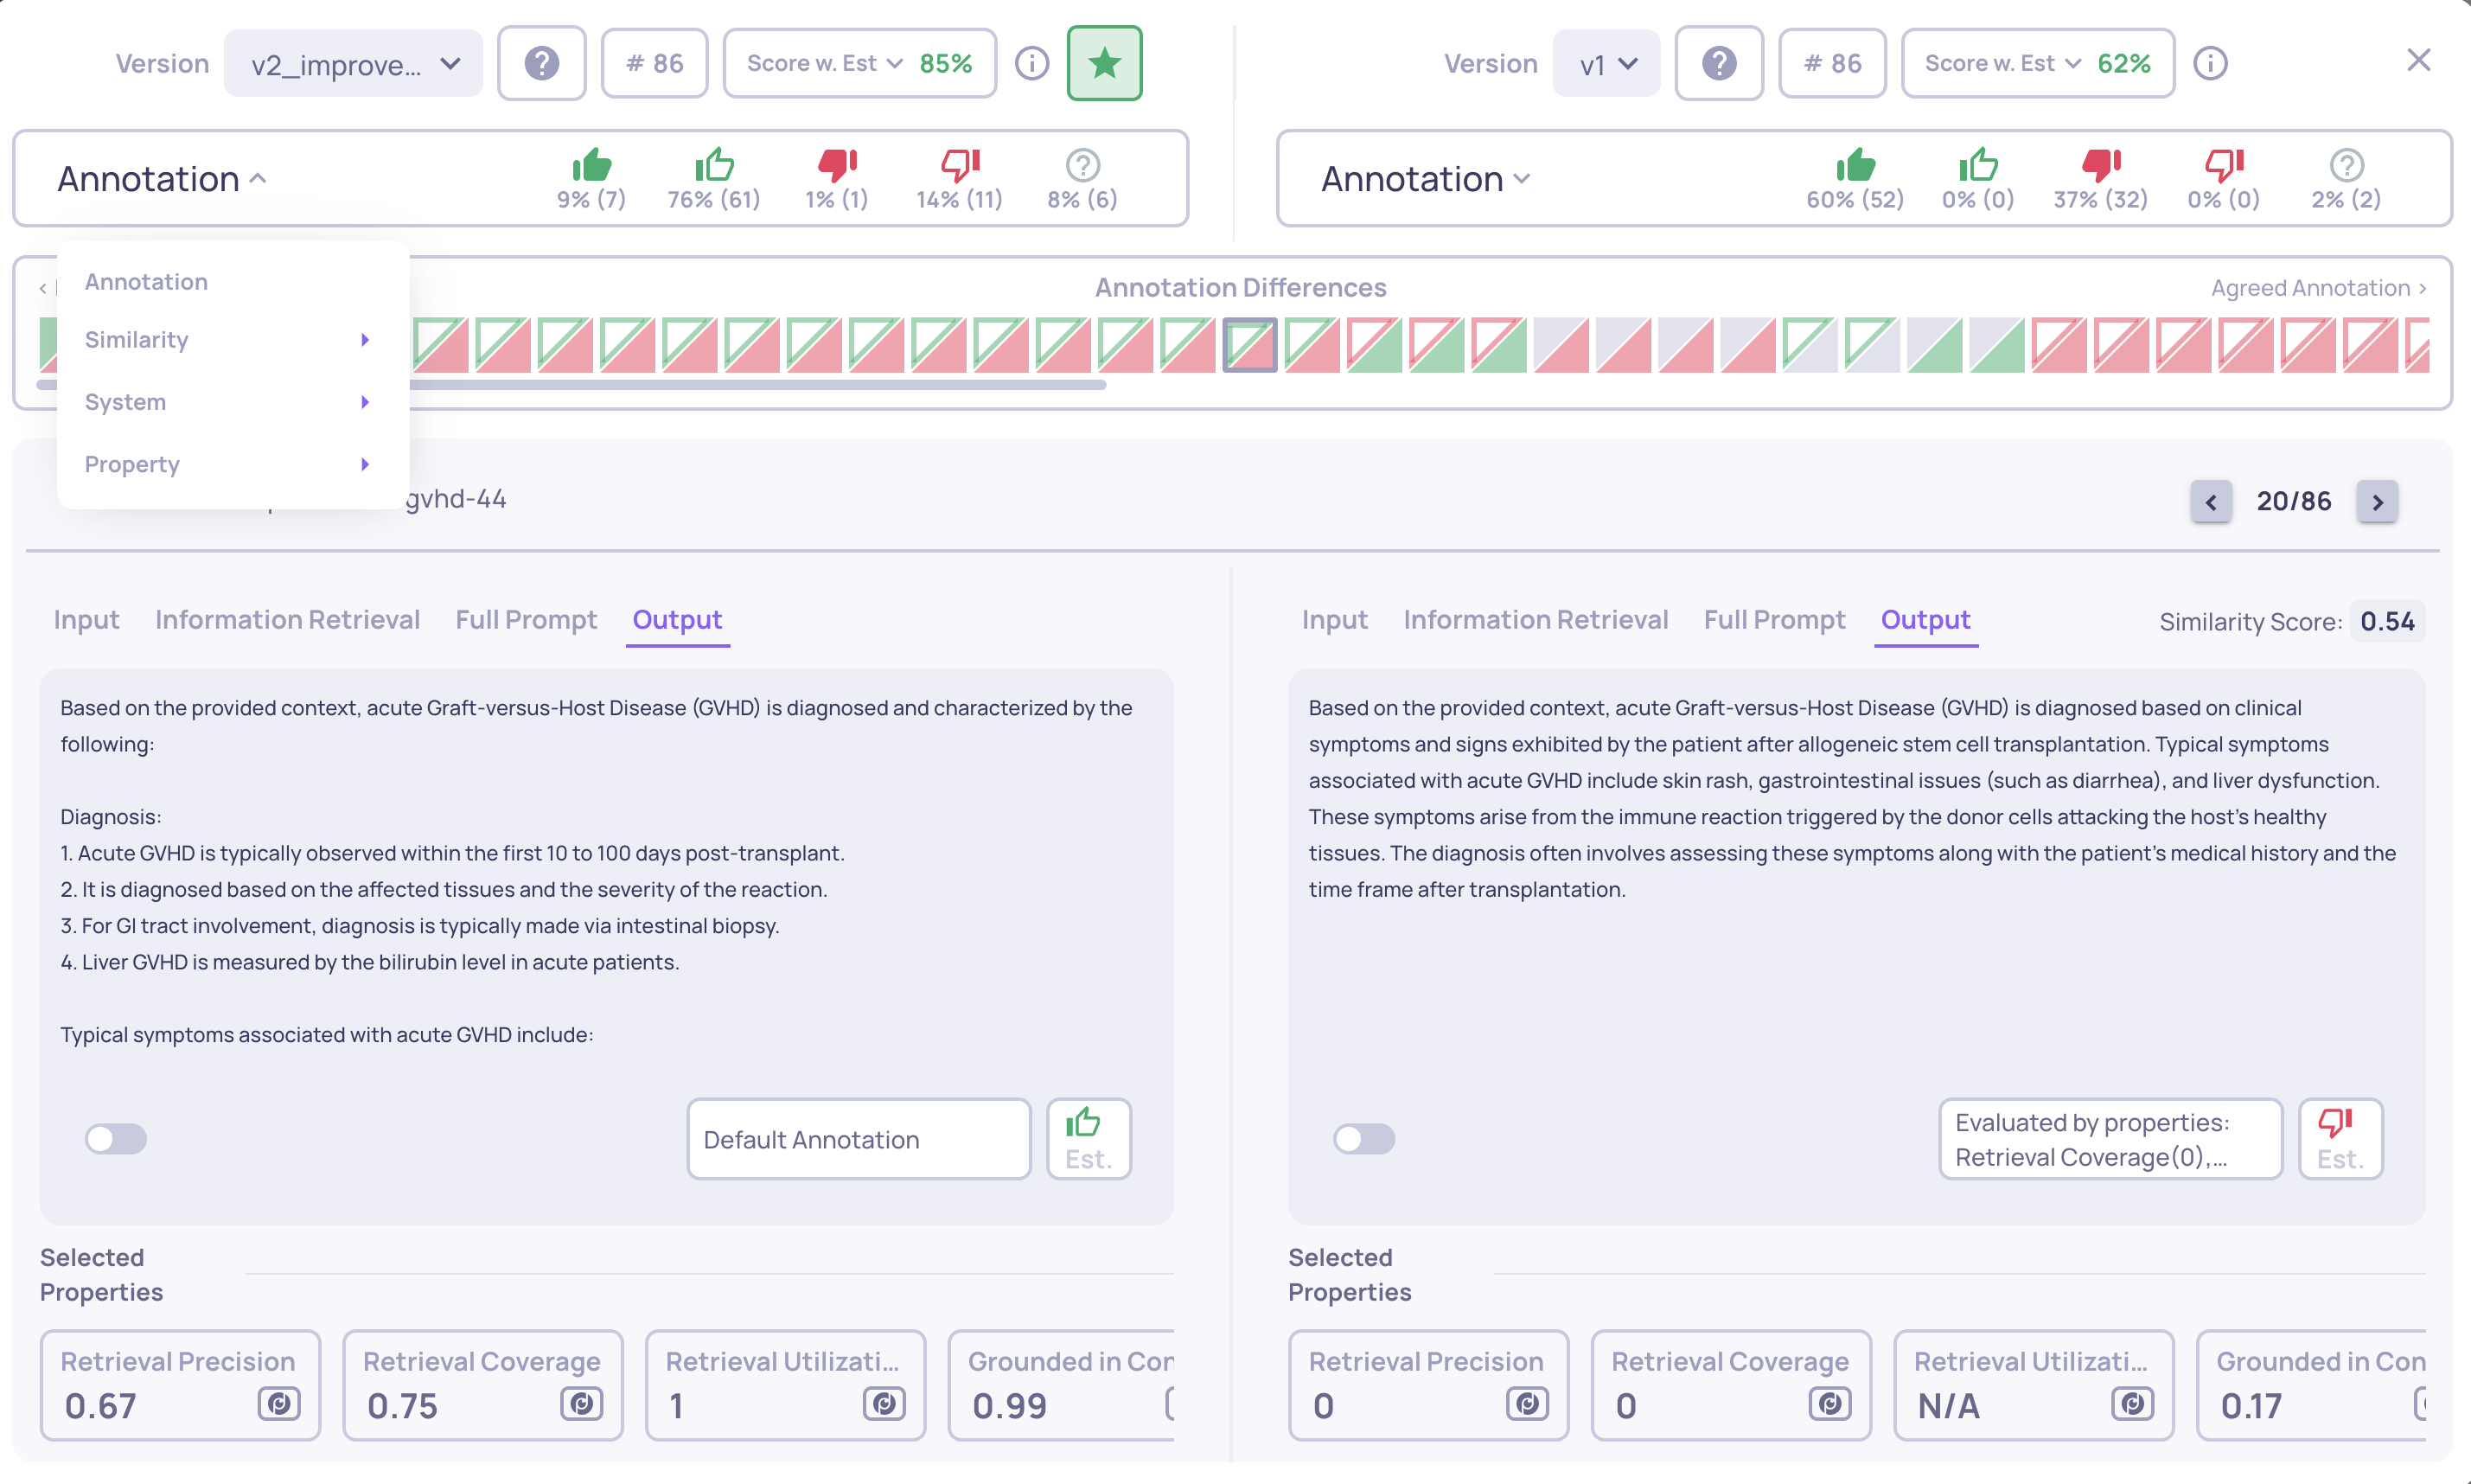Click the left version question mark icon
This screenshot has width=2471, height=1484.
tap(540, 63)
